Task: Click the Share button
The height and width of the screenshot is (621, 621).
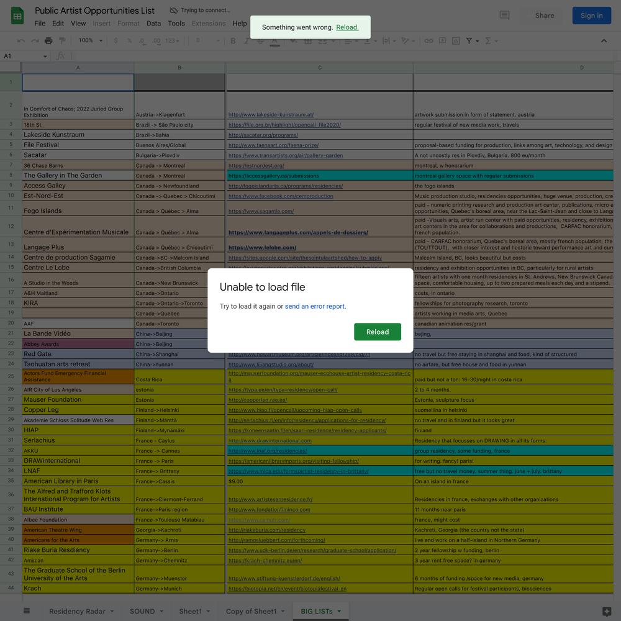Action: coord(545,16)
